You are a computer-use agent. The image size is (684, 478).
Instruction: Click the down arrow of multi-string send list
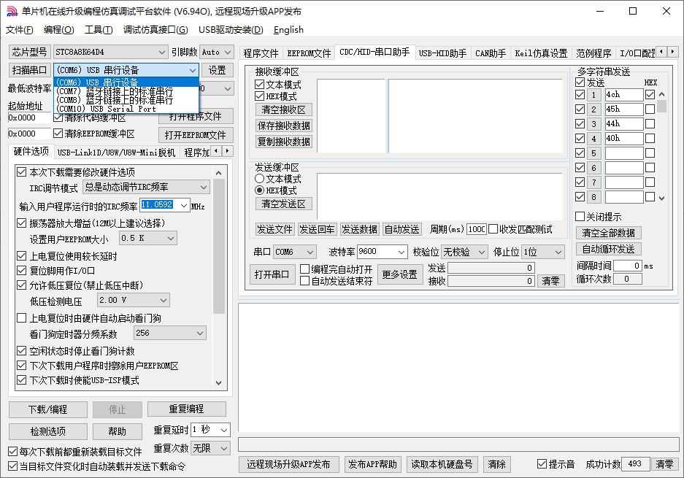[x=662, y=198]
